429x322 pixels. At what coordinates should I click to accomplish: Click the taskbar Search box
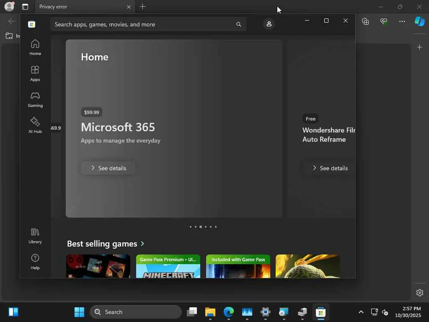[x=136, y=312]
